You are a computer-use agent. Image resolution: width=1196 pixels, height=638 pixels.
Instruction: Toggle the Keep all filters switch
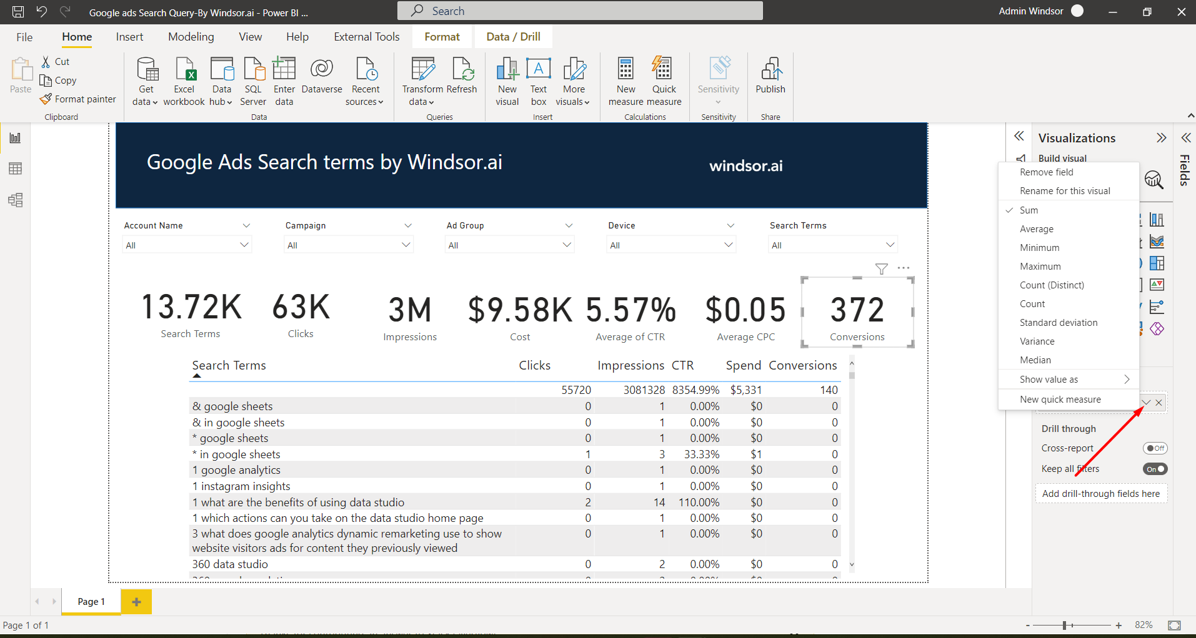pos(1155,469)
